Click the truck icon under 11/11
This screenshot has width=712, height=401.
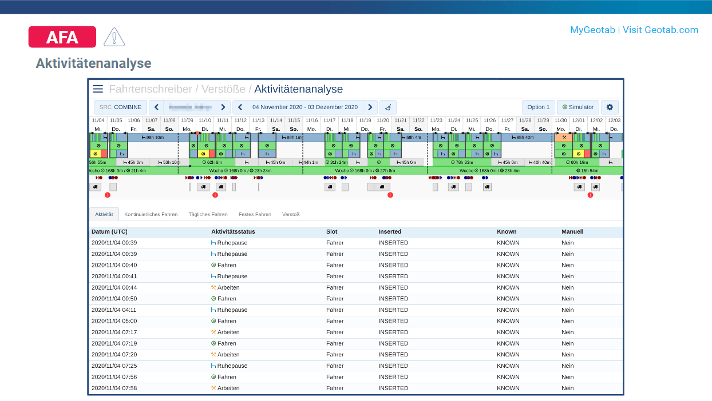click(220, 187)
